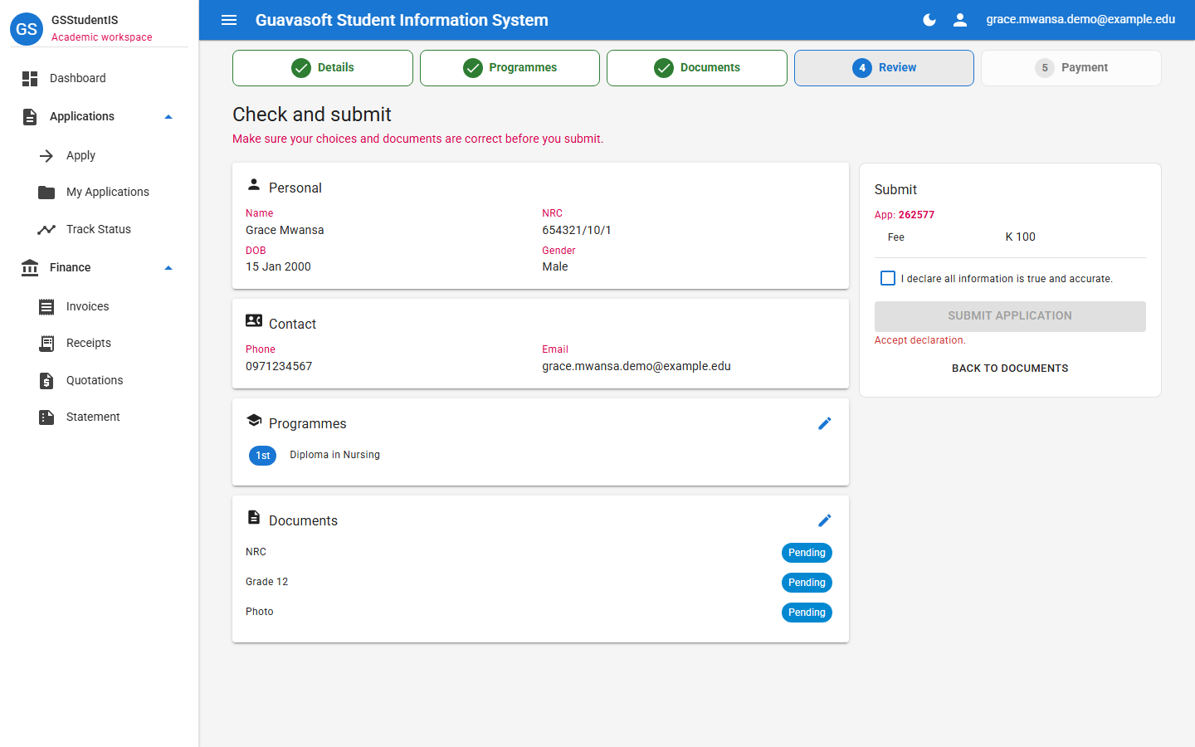Click Back to Documents button
Image resolution: width=1195 pixels, height=747 pixels.
1010,369
